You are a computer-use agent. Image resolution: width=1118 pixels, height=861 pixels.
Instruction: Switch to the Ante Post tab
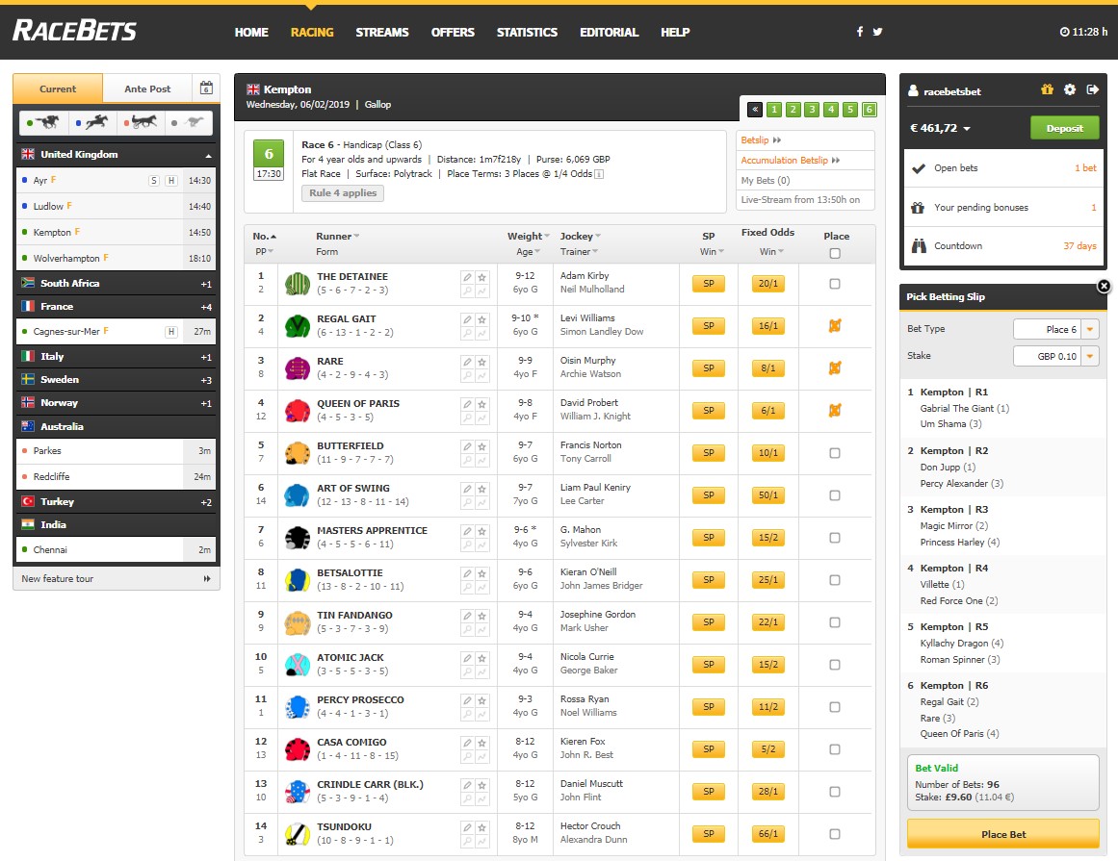pyautogui.click(x=147, y=89)
